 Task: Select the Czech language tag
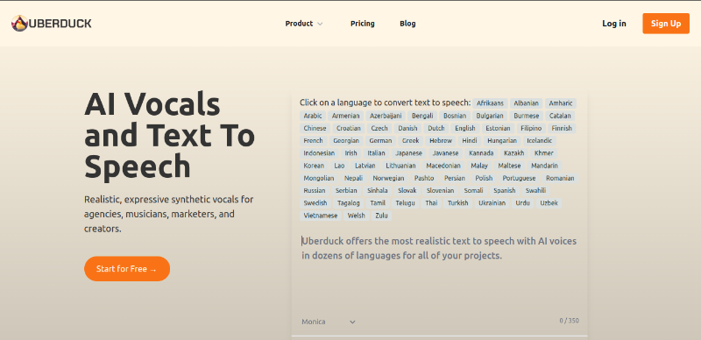pyautogui.click(x=379, y=129)
